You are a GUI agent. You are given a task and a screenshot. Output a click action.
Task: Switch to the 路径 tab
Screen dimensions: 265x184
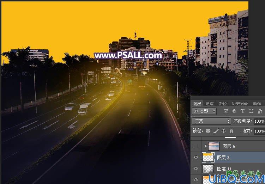coord(222,104)
